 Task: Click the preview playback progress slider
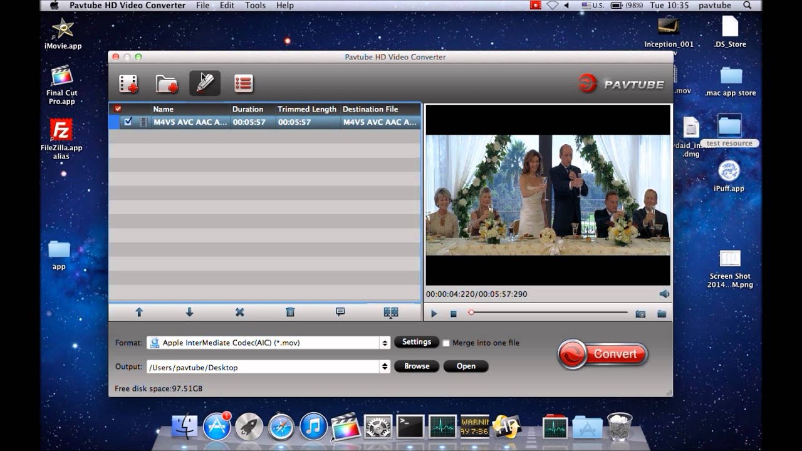point(548,313)
